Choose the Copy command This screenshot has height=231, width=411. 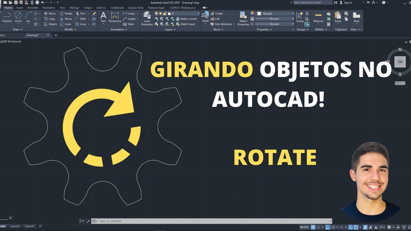(x=49, y=19)
